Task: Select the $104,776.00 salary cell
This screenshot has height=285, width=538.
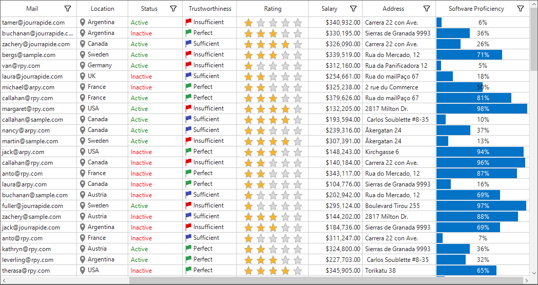Action: [335, 184]
